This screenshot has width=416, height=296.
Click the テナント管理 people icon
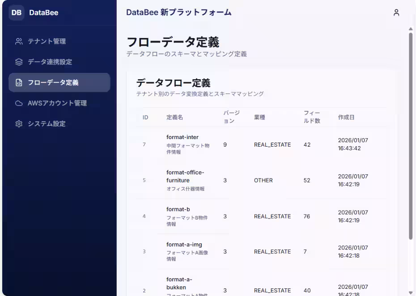click(19, 42)
